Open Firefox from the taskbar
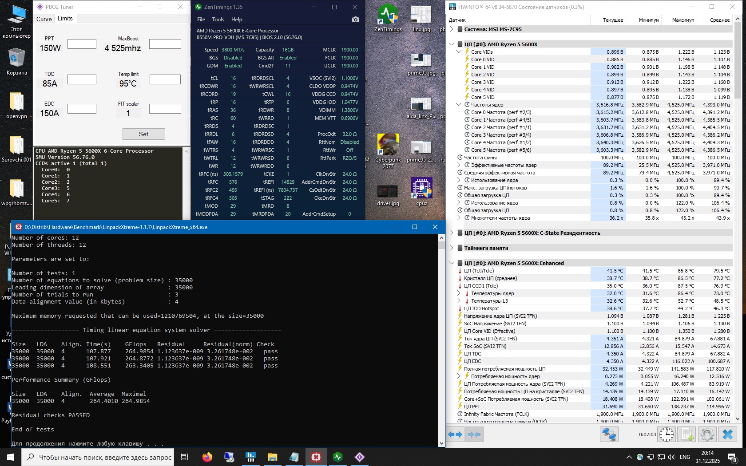The width and height of the screenshot is (746, 466). [207, 457]
